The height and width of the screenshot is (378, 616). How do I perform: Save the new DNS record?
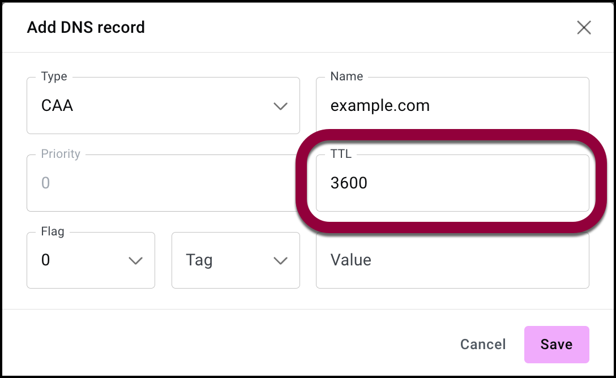click(557, 345)
